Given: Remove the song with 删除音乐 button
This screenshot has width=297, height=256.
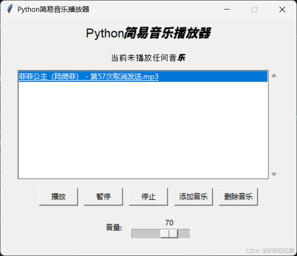Looking at the screenshot, I should pyautogui.click(x=238, y=197).
